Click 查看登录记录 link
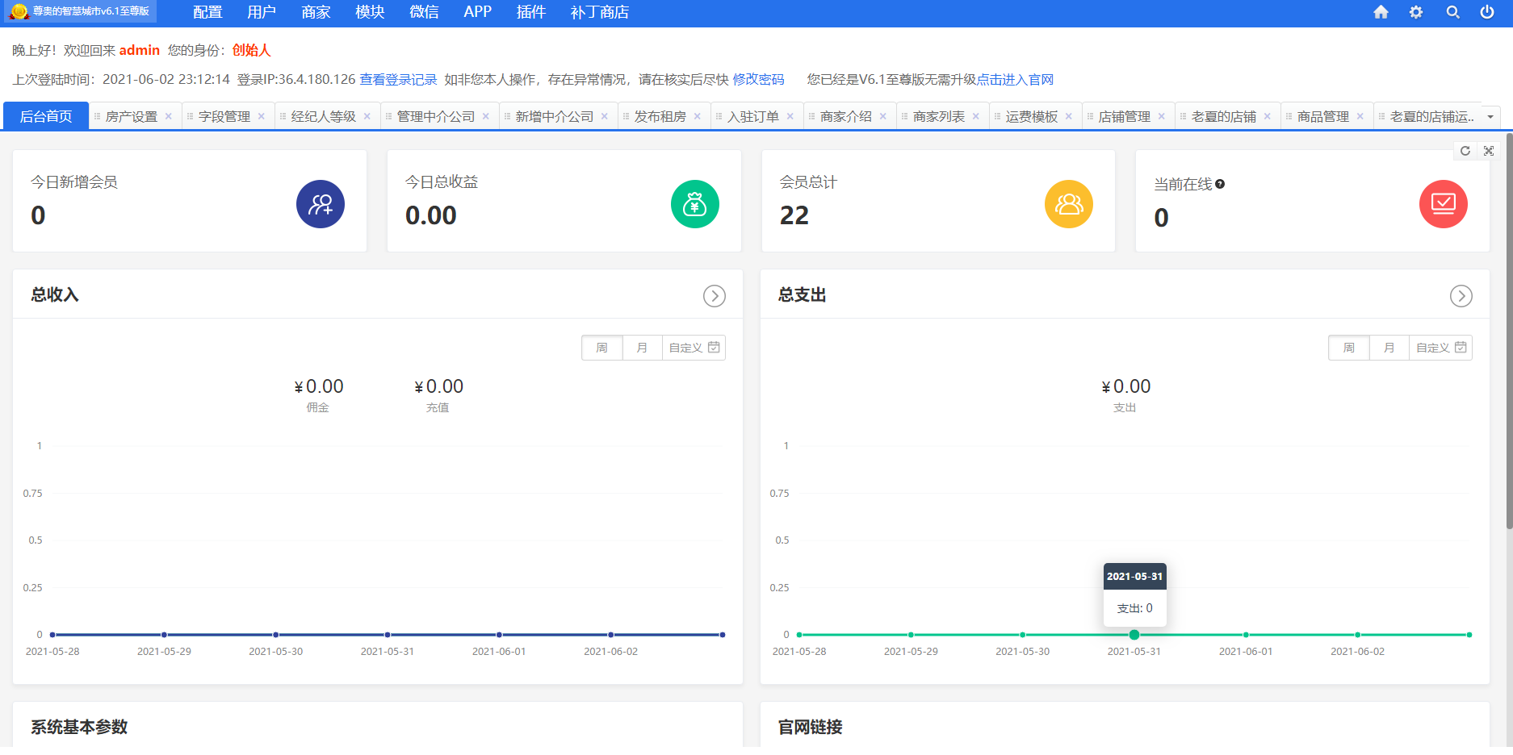 [x=398, y=79]
